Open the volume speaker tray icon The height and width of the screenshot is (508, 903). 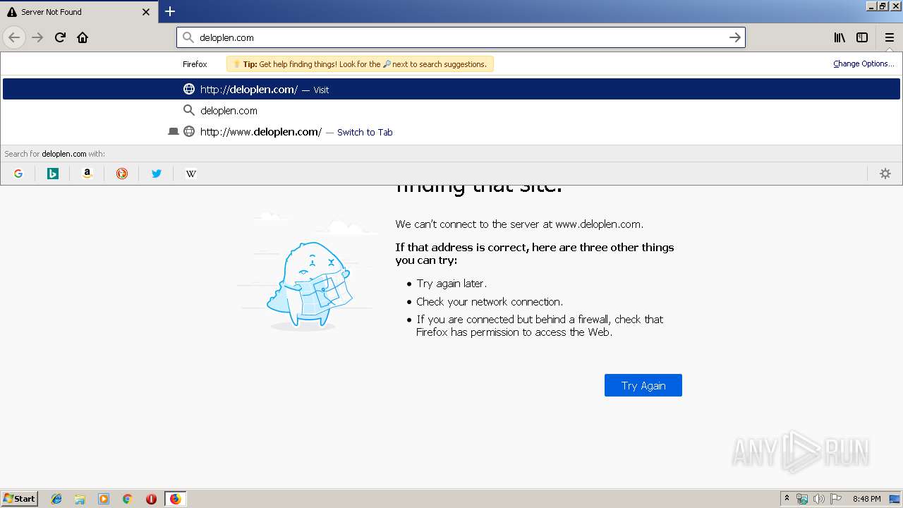pyautogui.click(x=819, y=499)
